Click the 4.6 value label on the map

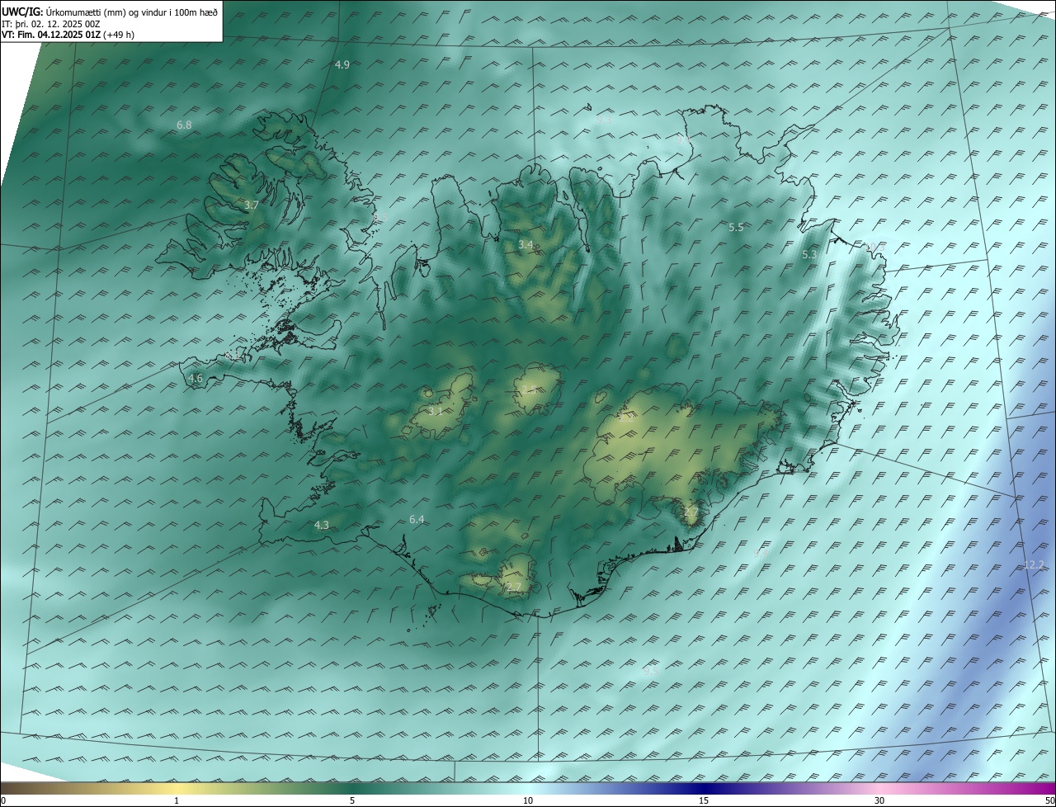tap(196, 379)
